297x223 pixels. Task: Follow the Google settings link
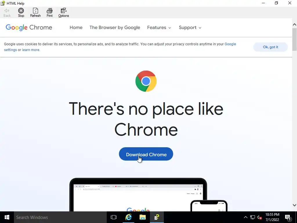pyautogui.click(x=230, y=44)
